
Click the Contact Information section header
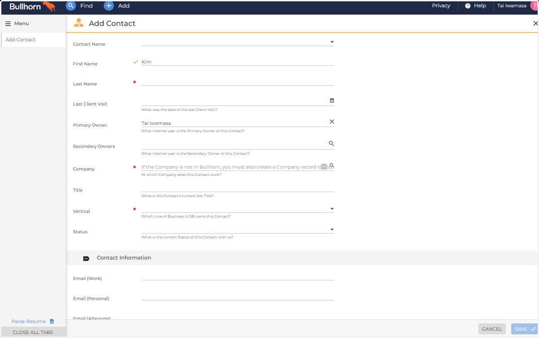(124, 258)
